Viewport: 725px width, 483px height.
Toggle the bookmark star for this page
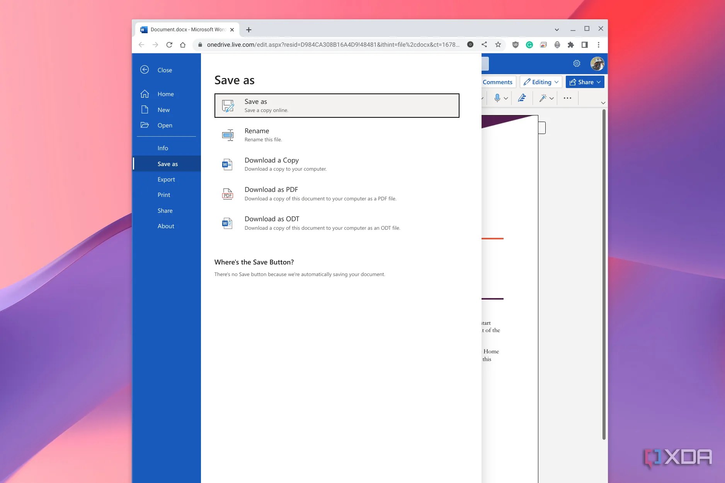coord(497,44)
